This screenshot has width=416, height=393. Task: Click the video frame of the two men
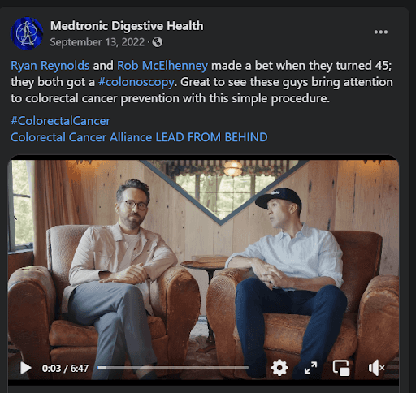tap(203, 260)
